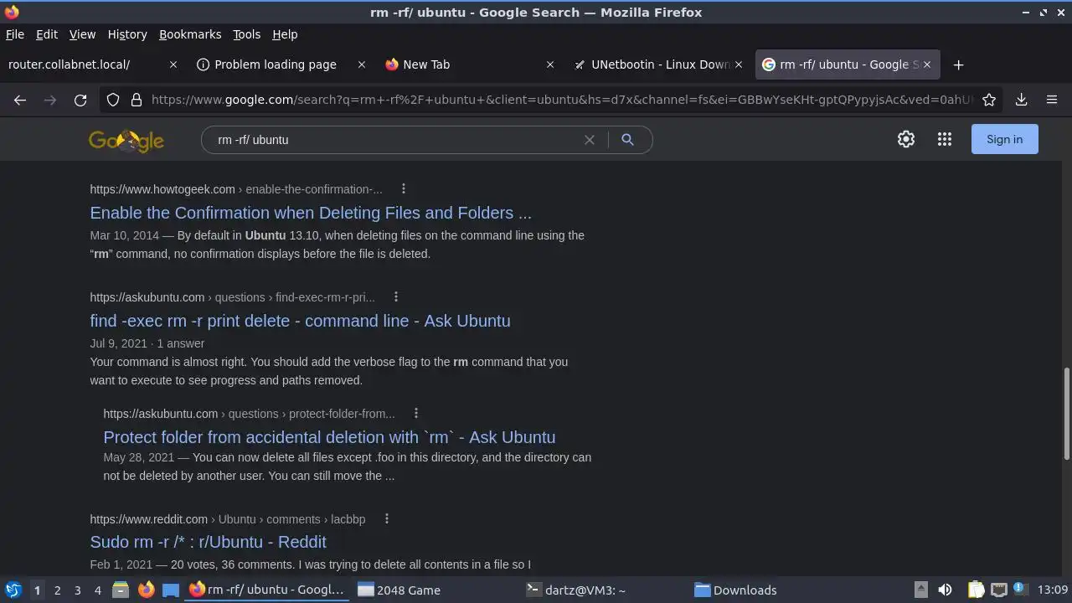Open the clipboard manager tray icon
The image size is (1072, 603).
(x=976, y=590)
